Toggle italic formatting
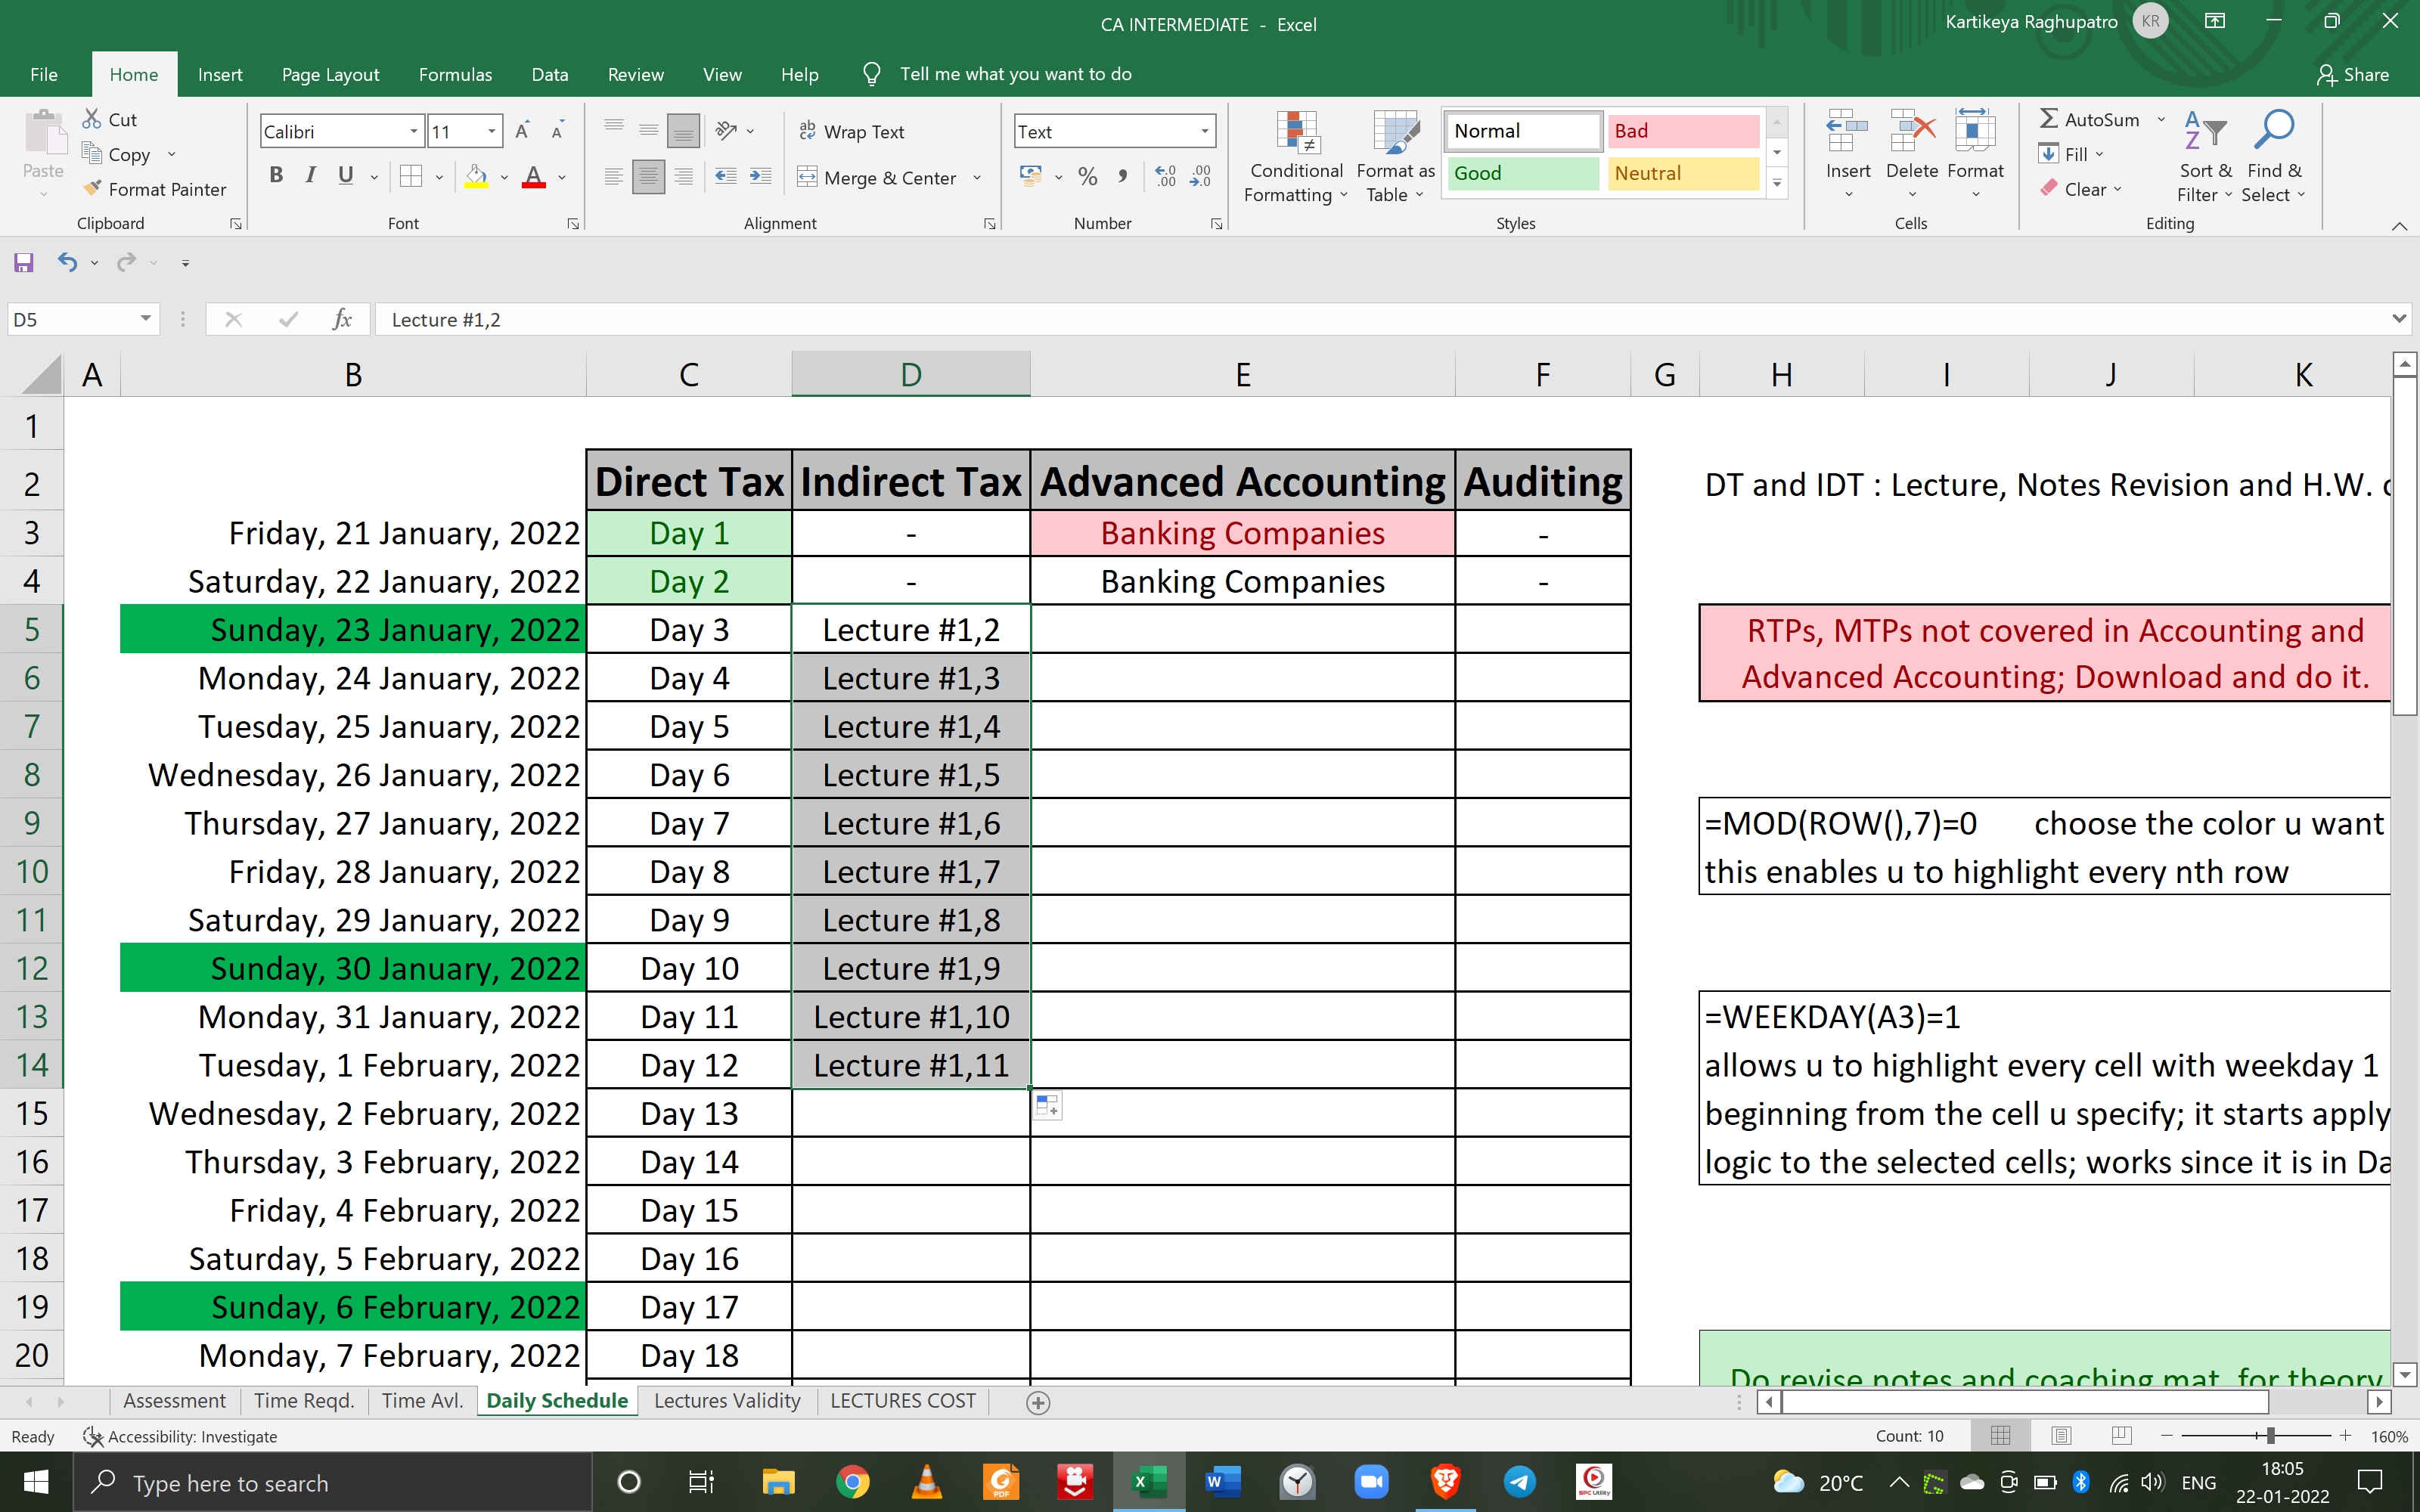The width and height of the screenshot is (2420, 1512). 309,175
